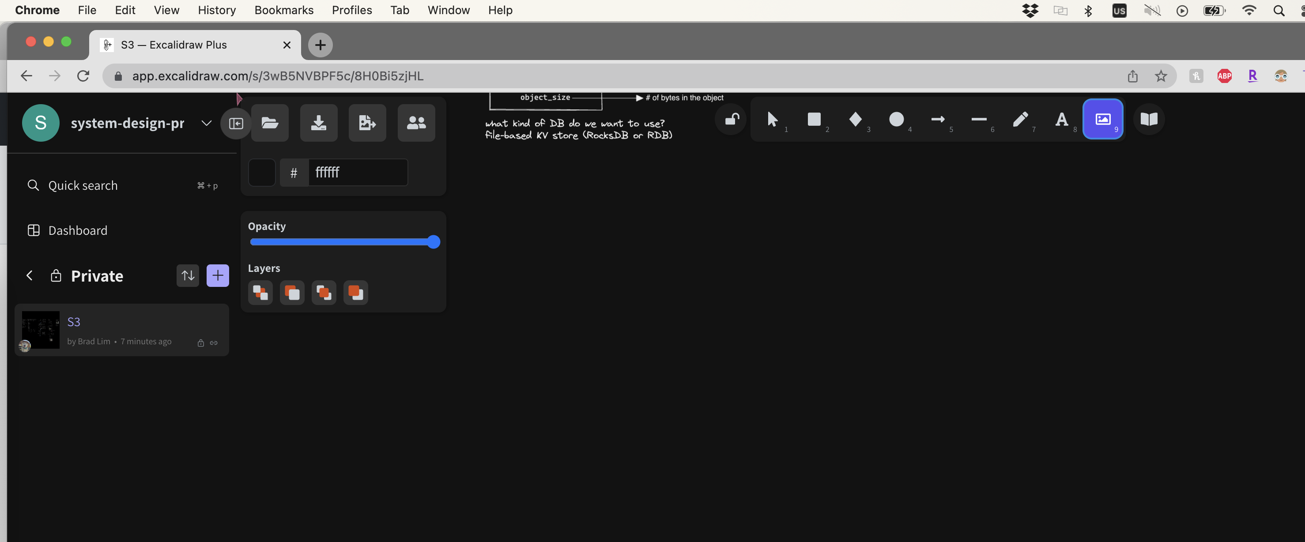Toggle the lock on the S3 drawing
This screenshot has height=542, width=1305.
click(x=200, y=343)
